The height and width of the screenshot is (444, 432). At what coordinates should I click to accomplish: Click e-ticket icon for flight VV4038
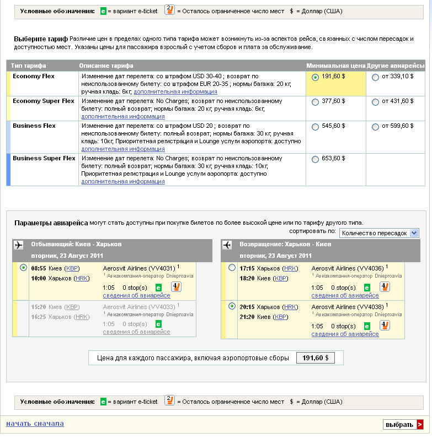pyautogui.click(x=367, y=326)
